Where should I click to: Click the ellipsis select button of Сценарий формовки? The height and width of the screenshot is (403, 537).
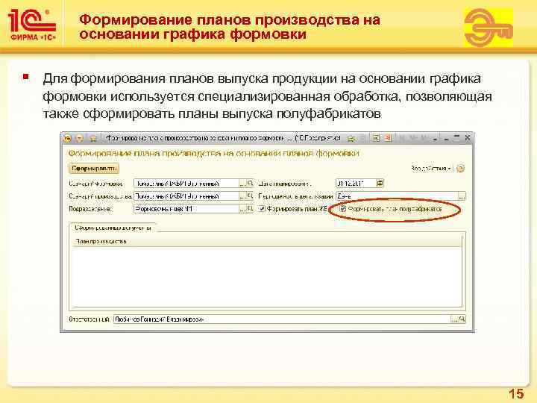(242, 184)
